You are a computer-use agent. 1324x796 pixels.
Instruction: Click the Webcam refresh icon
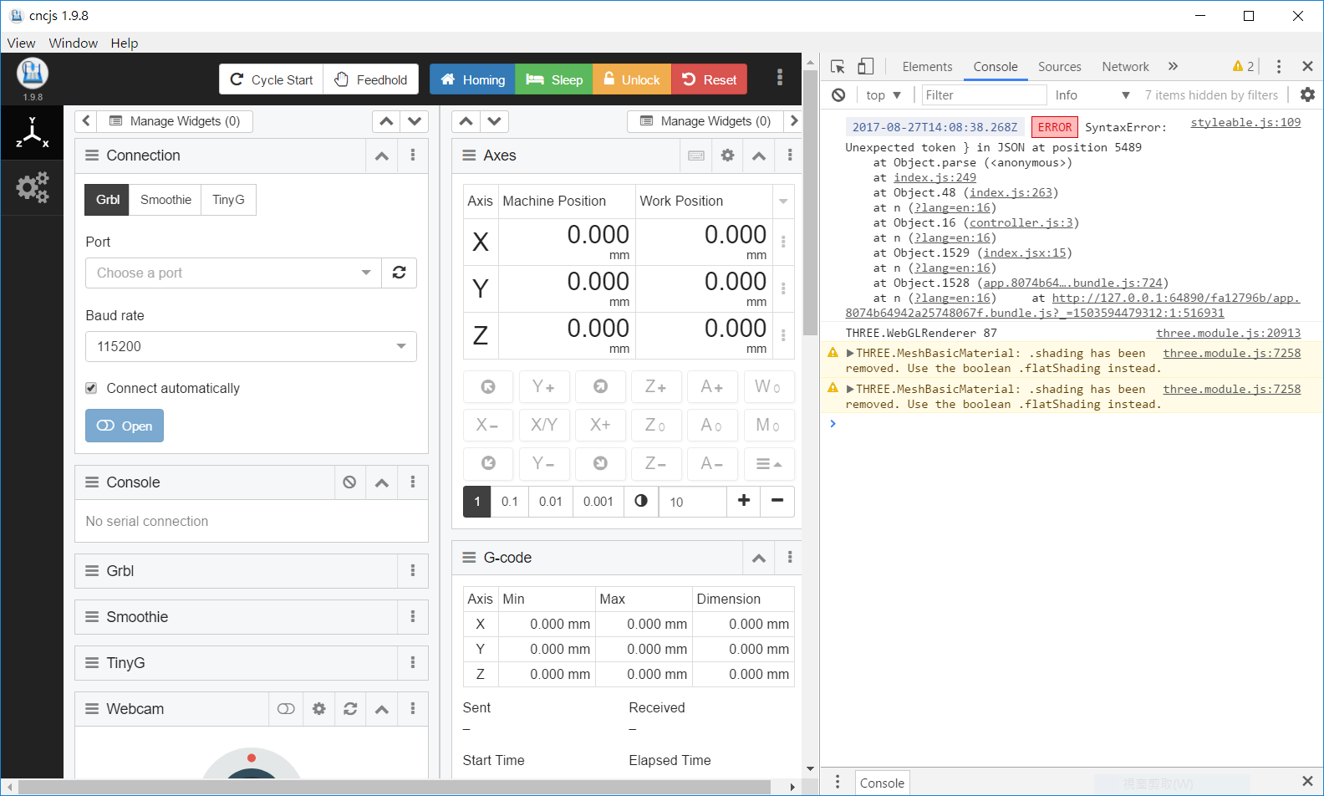(350, 709)
